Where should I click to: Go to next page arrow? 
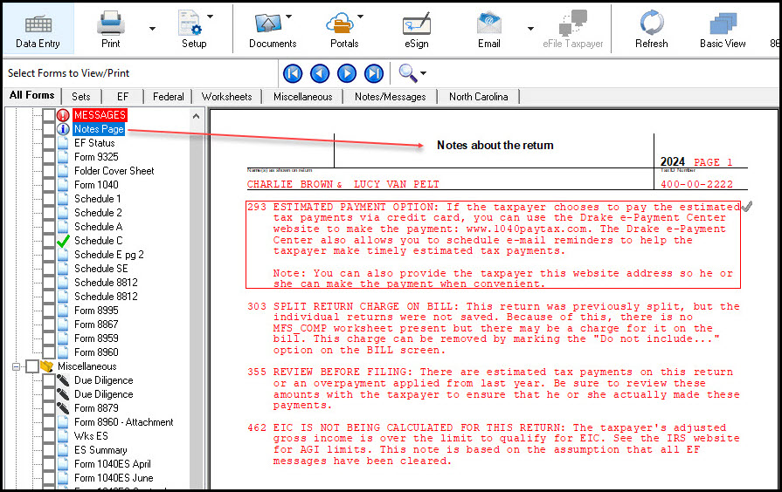coord(347,73)
